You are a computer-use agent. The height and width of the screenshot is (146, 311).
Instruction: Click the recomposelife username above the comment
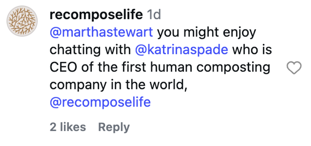96,15
